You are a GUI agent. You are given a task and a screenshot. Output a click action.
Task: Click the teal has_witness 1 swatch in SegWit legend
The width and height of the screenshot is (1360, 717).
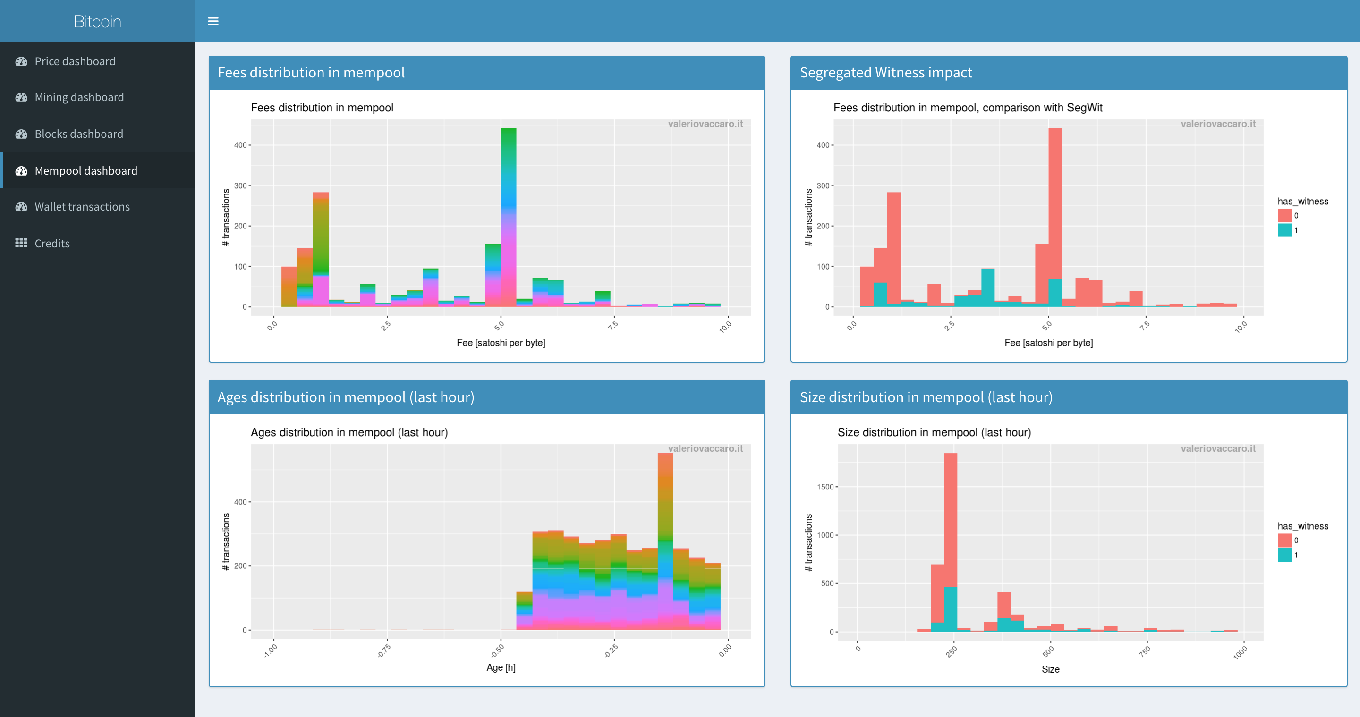[1284, 230]
